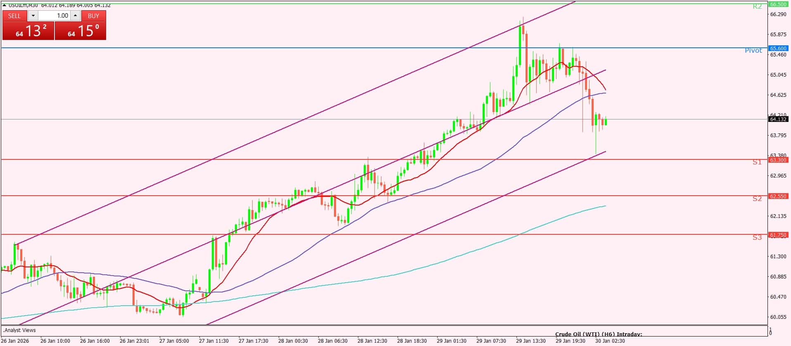Viewport: 791px width, 346px height.
Task: Click the 62.965 price axis value
Action: tap(778, 176)
